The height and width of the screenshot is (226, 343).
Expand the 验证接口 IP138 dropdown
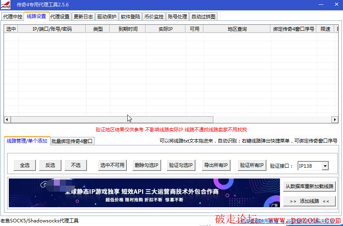click(325, 166)
